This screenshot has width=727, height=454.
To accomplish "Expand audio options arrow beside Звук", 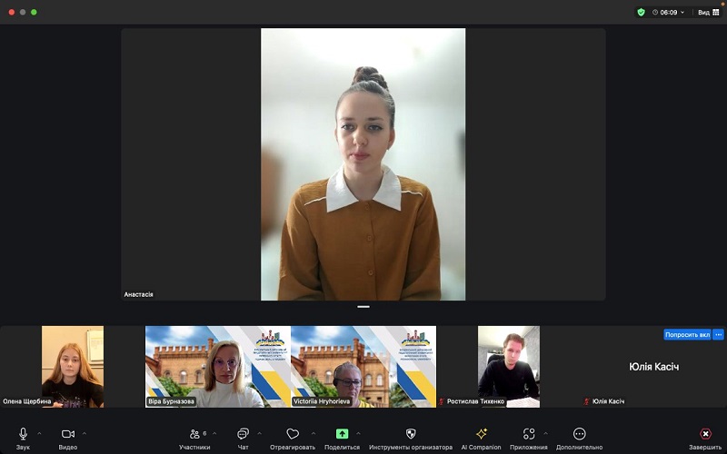I will [x=39, y=433].
